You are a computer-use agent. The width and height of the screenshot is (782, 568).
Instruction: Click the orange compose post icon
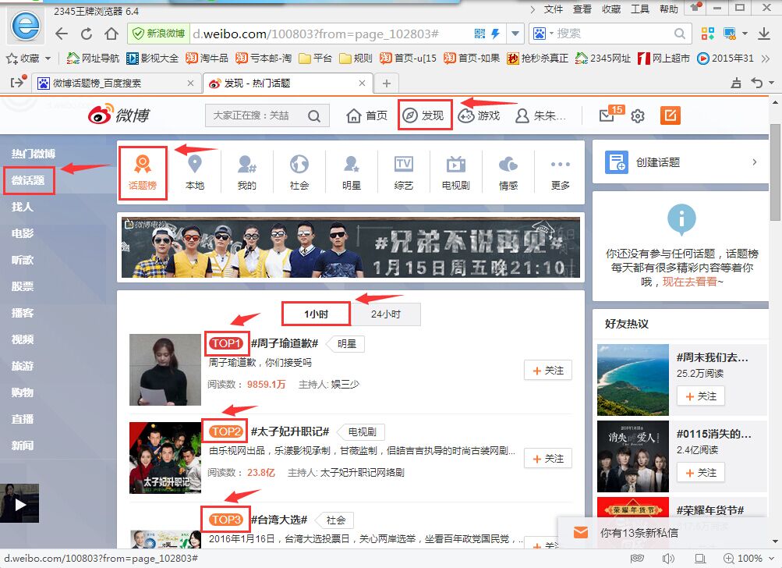coord(671,115)
